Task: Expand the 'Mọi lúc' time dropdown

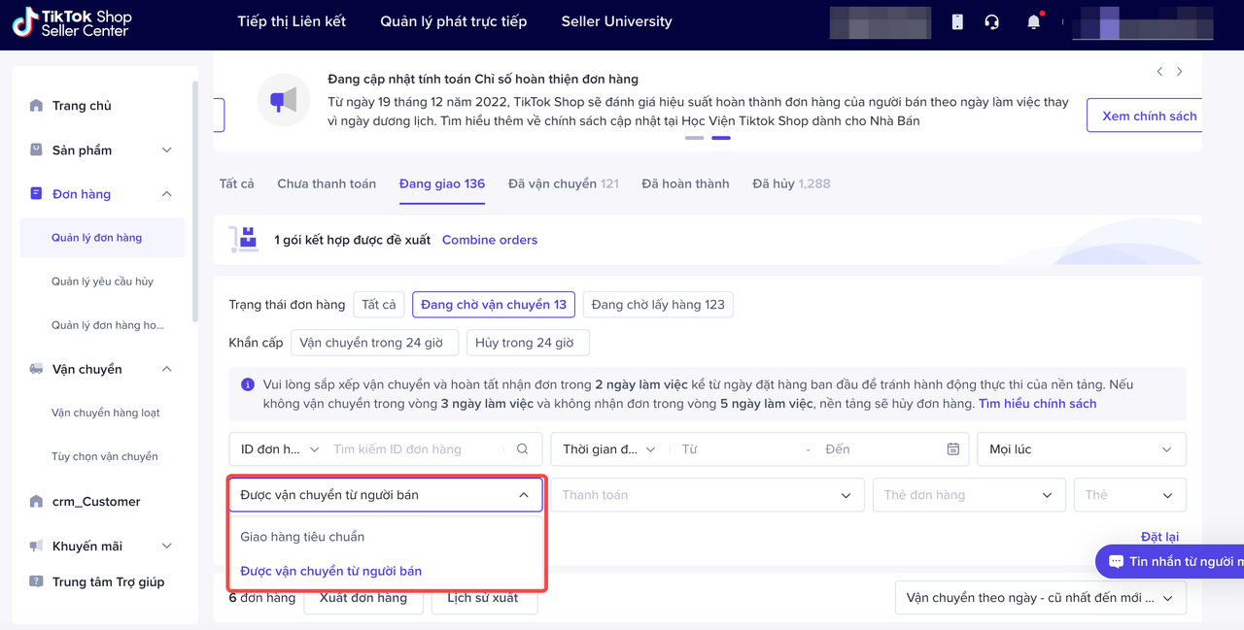Action: (1081, 449)
